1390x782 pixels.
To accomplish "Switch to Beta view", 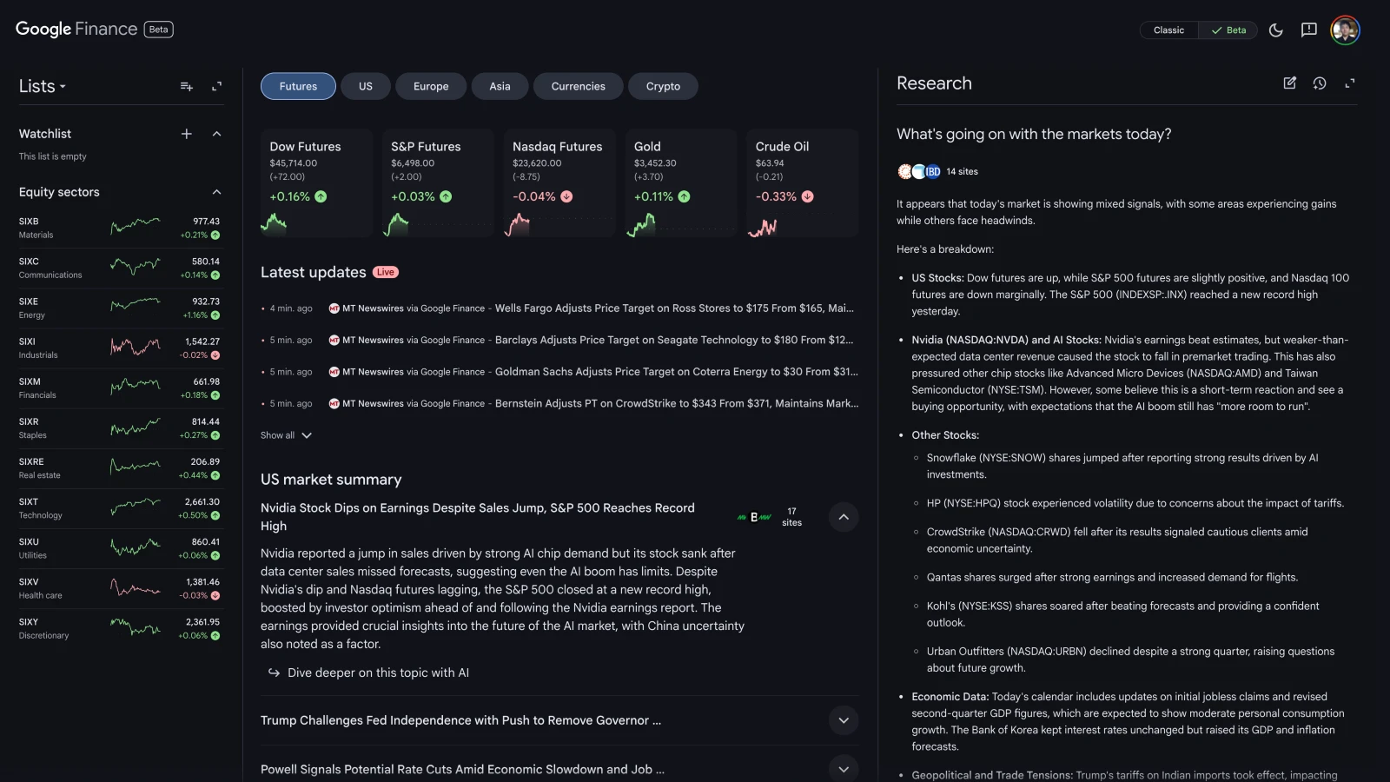I will coord(1228,30).
